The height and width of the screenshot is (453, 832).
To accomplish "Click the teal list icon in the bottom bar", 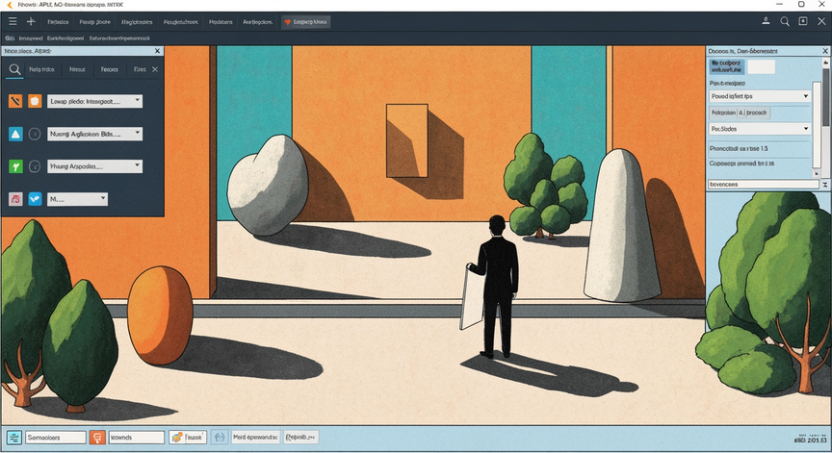I will tap(13, 438).
